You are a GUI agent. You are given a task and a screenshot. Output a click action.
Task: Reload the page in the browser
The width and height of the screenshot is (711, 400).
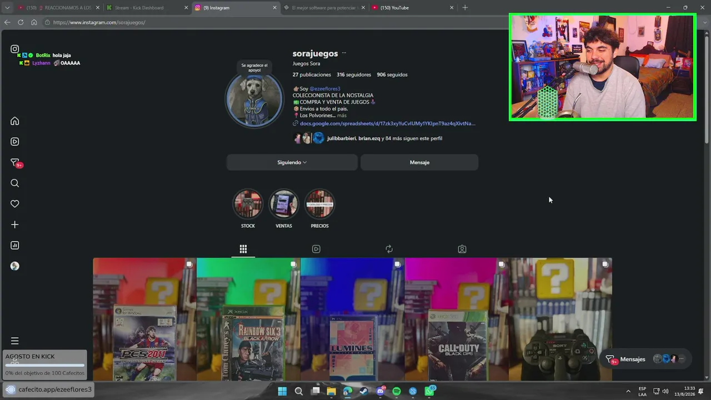[21, 22]
